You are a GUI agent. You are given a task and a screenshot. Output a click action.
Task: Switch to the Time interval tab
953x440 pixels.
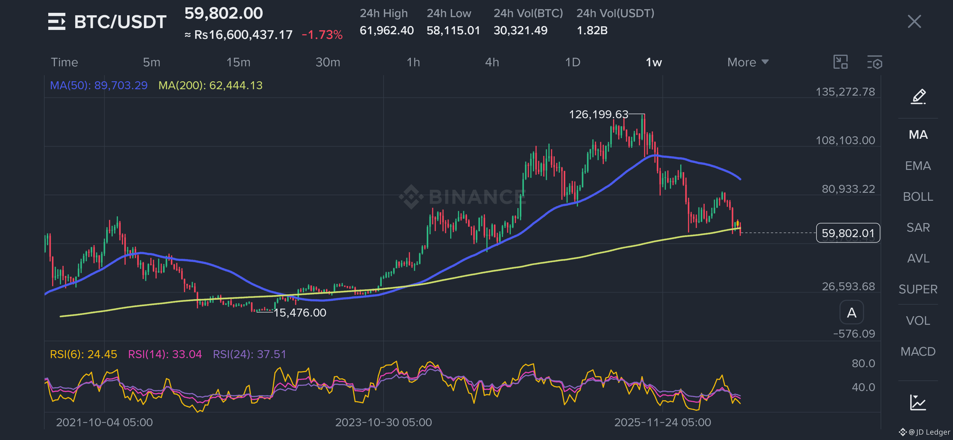pyautogui.click(x=64, y=62)
